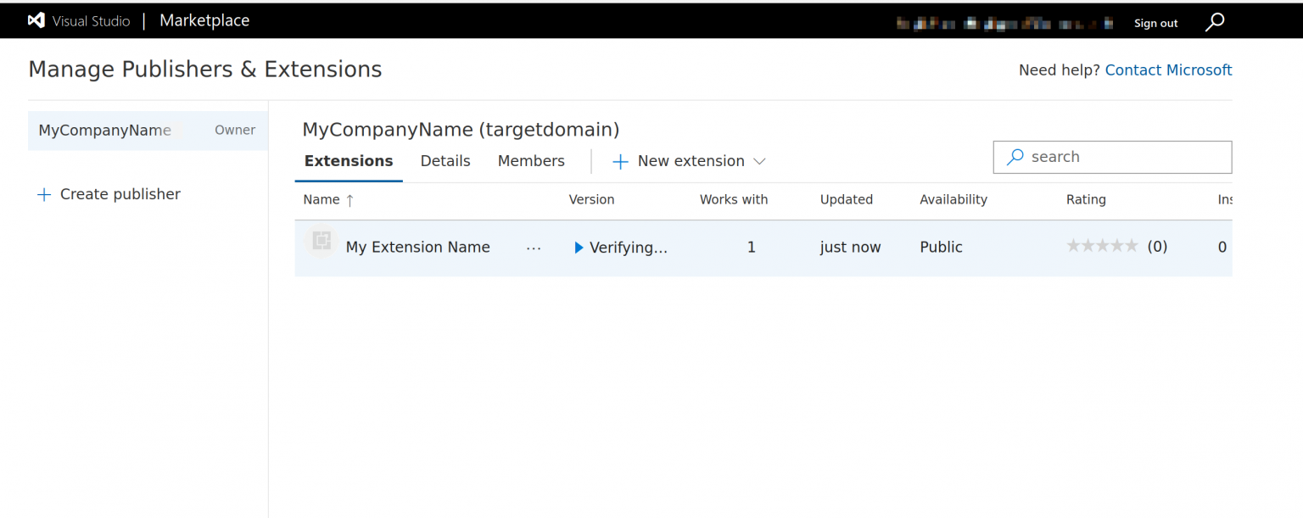This screenshot has width=1303, height=518.
Task: Select the Extensions tab
Action: tap(348, 160)
